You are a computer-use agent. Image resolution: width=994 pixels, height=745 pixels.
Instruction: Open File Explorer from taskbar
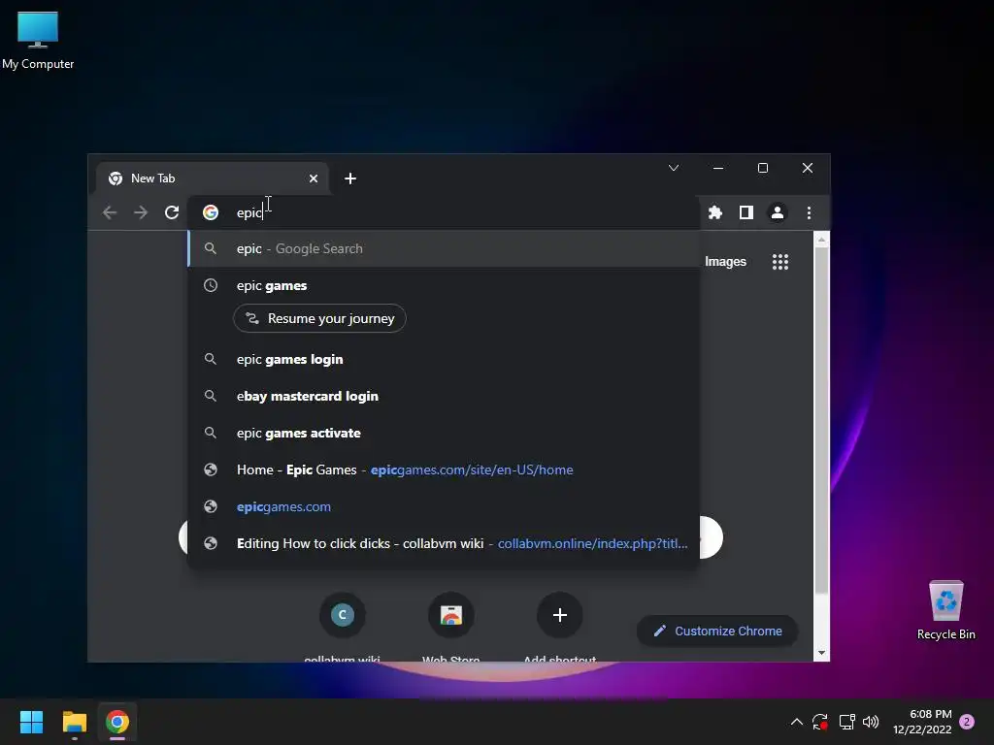tap(74, 722)
